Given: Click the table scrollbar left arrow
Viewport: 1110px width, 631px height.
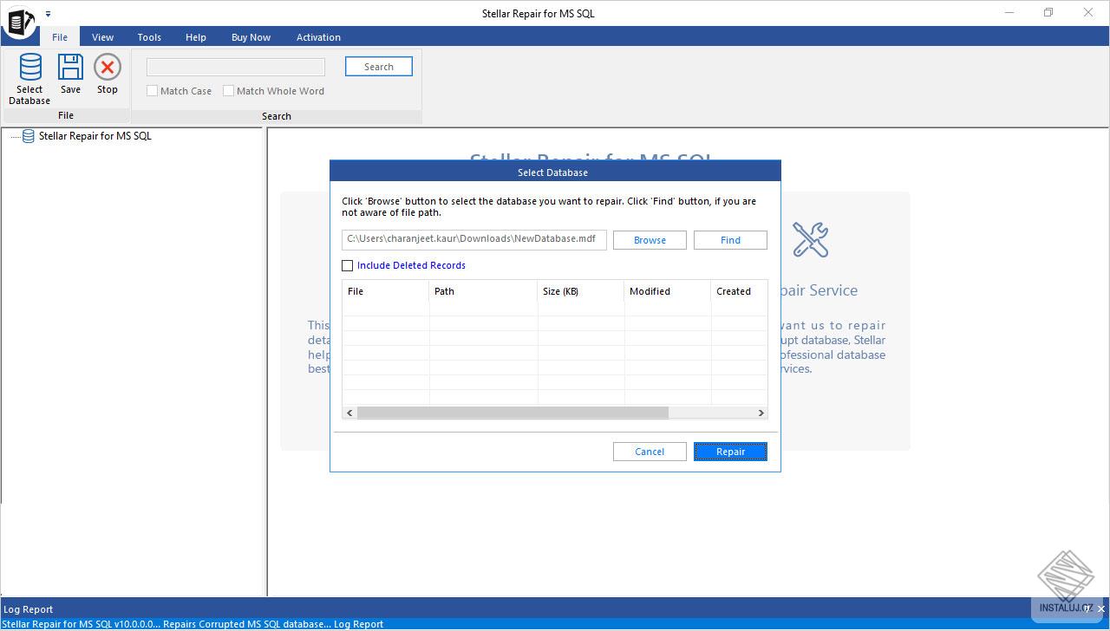Looking at the screenshot, I should coord(349,413).
